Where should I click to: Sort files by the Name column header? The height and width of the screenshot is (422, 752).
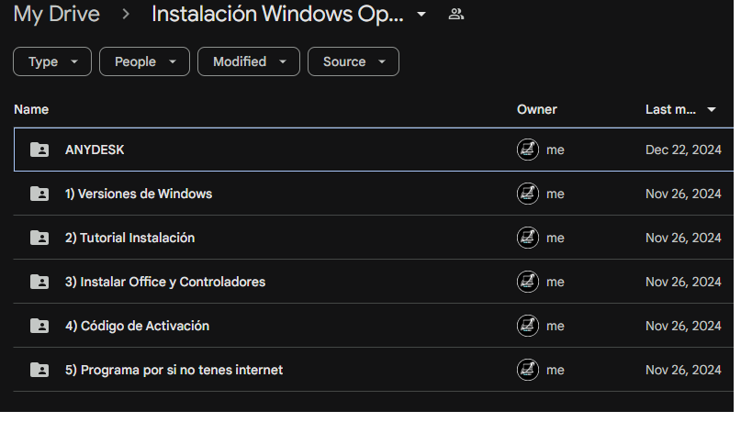31,109
